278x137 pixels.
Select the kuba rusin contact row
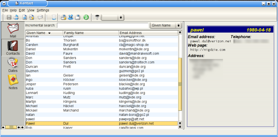point(101,88)
